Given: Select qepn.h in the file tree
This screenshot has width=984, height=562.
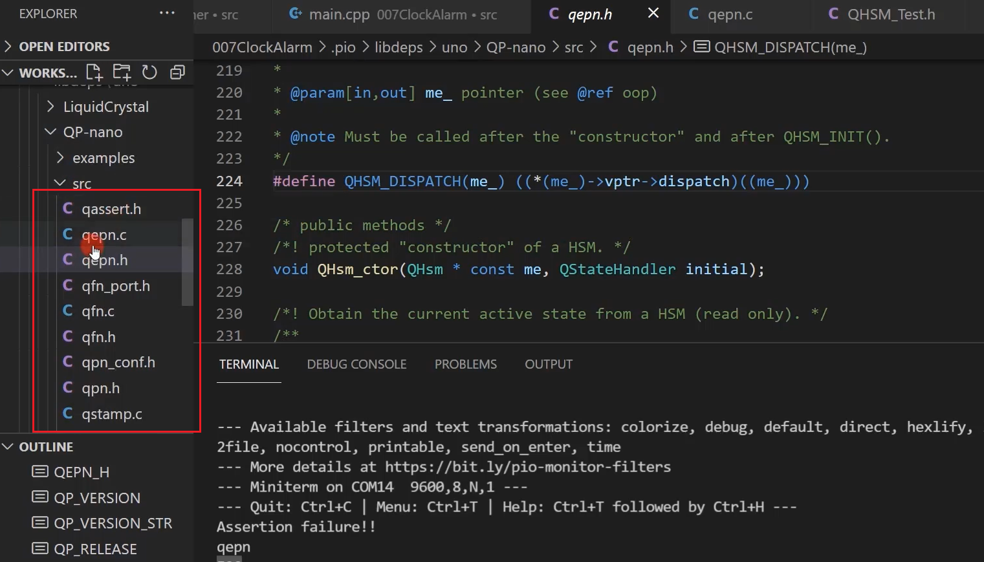Looking at the screenshot, I should [x=104, y=260].
